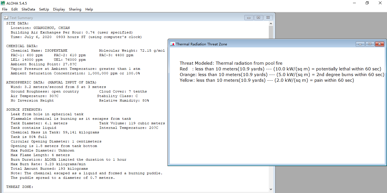Click 'Max Flame Length: 4 meters' line

[x=40, y=155]
